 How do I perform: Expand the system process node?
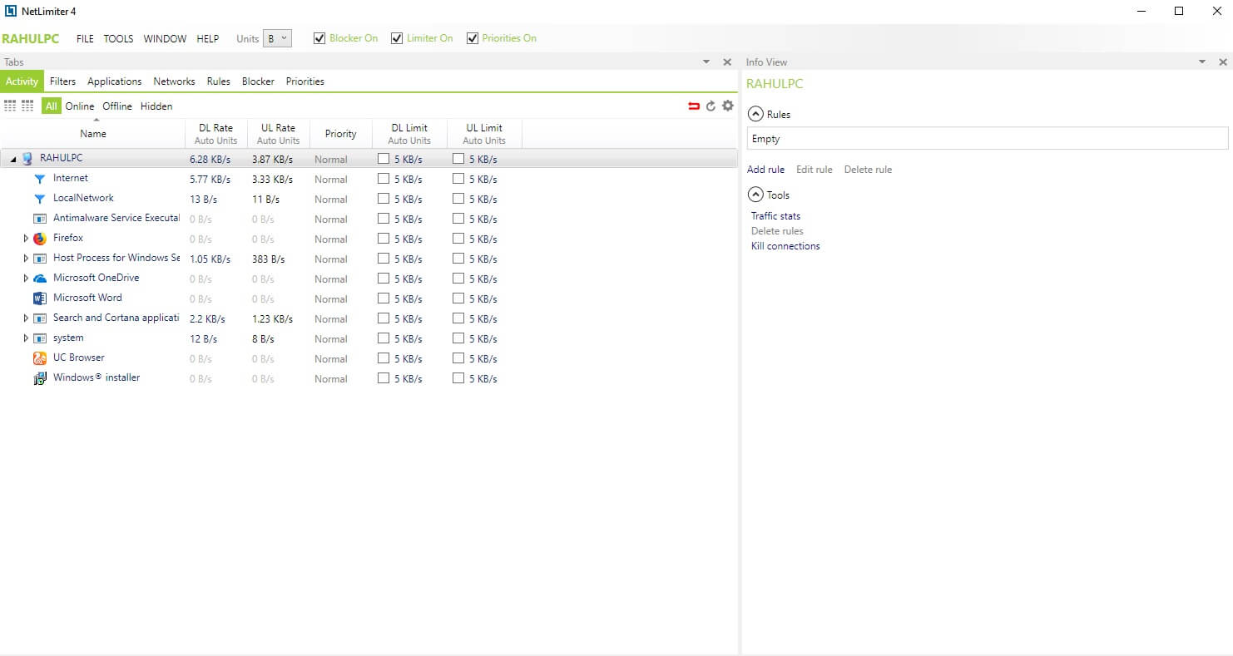[x=26, y=338]
